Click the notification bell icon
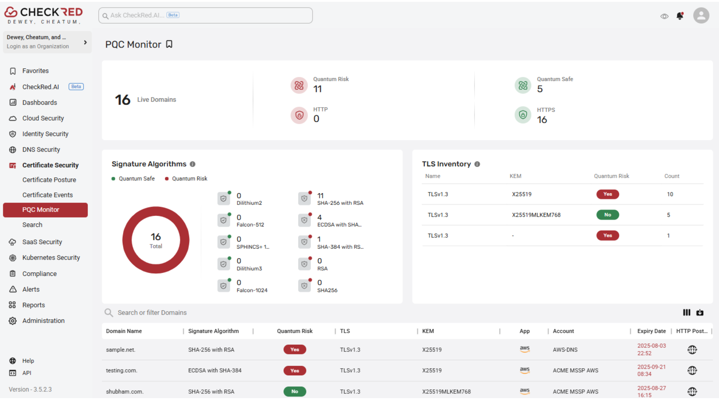Viewport: 719px width, 400px height. pyautogui.click(x=680, y=16)
